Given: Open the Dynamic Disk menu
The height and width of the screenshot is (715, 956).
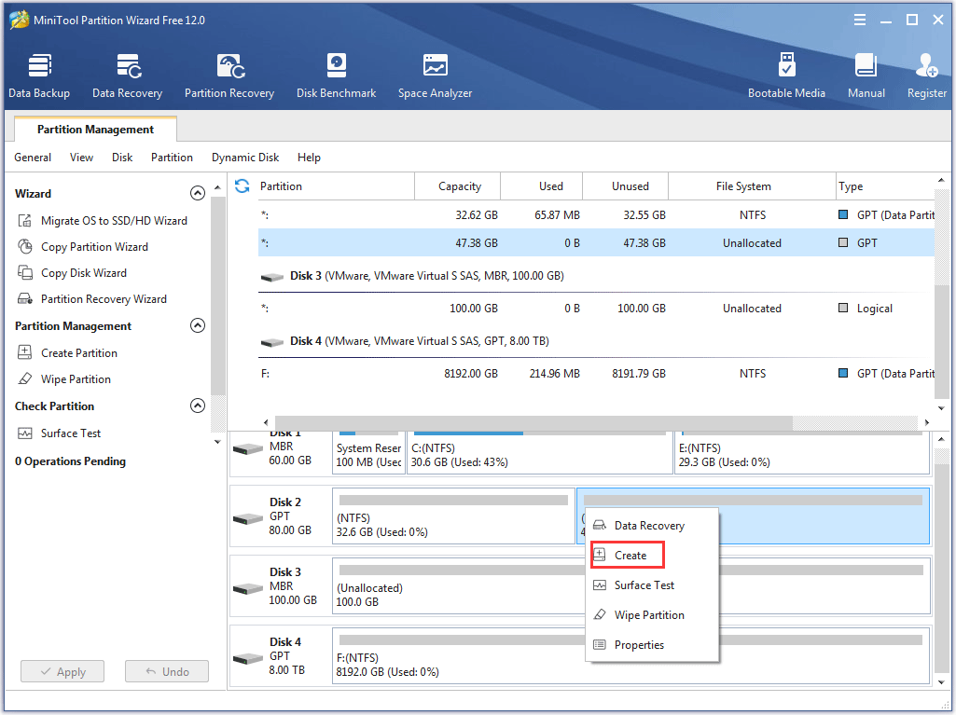Looking at the screenshot, I should click(245, 158).
